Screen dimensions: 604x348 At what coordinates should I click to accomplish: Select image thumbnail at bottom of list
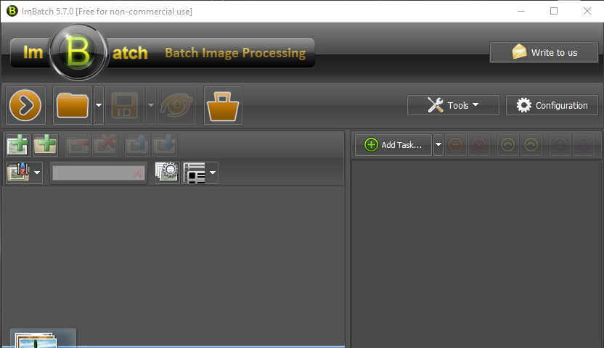43,339
